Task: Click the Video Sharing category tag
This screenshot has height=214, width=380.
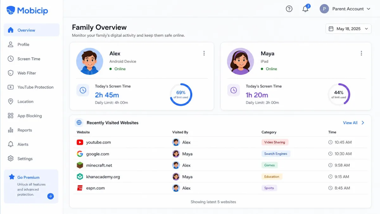Action: click(275, 142)
